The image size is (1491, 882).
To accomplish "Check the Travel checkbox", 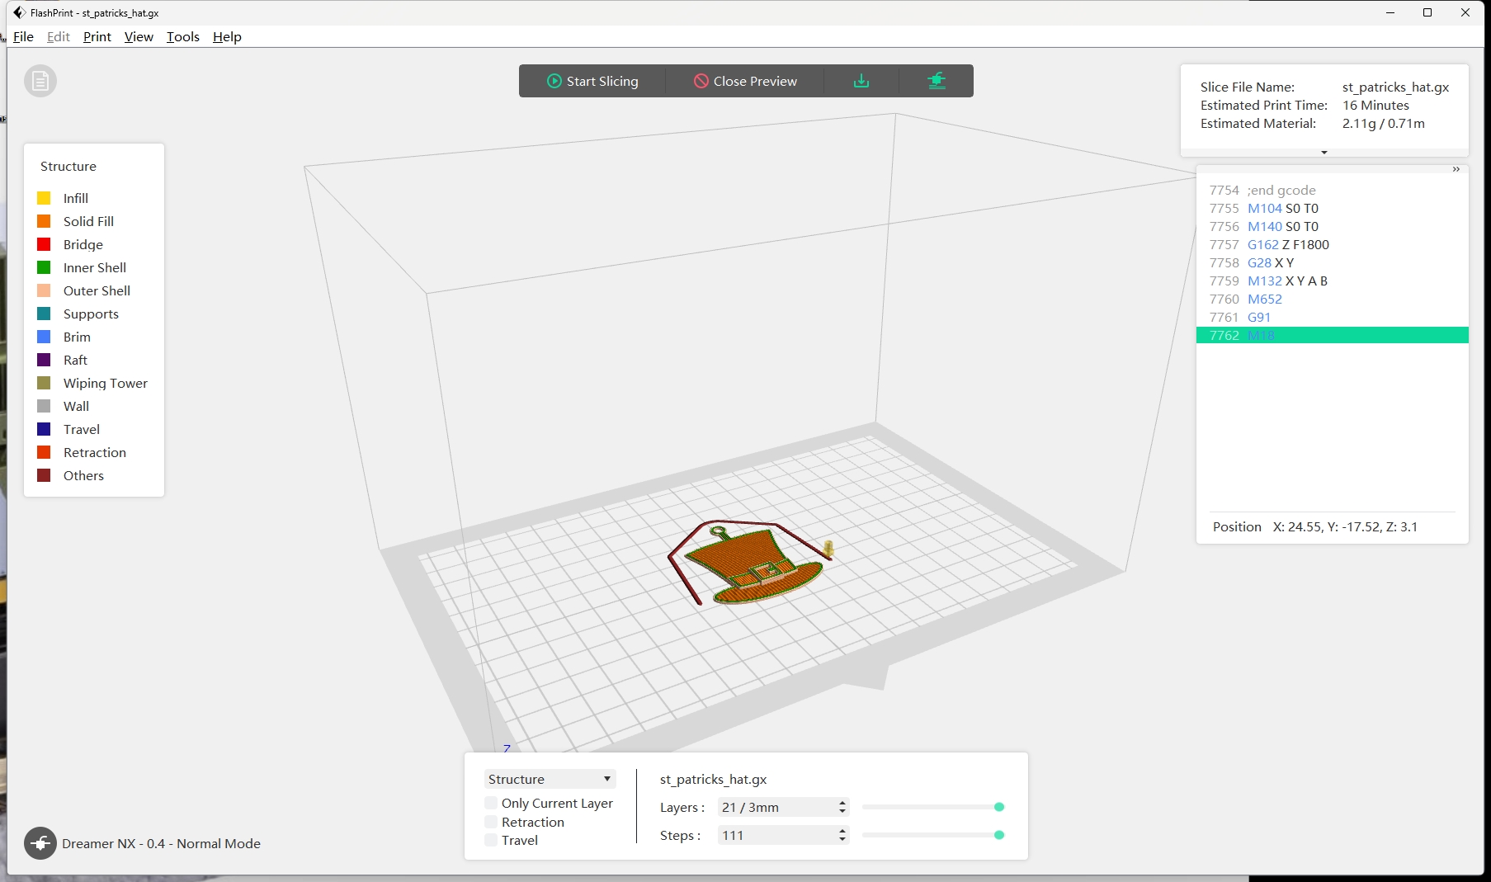I will pyautogui.click(x=491, y=840).
